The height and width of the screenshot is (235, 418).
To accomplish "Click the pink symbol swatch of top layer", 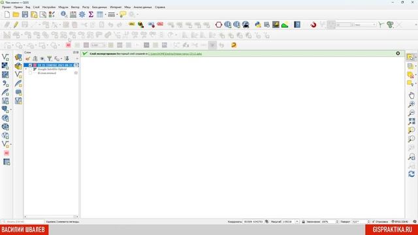I will [x=35, y=65].
